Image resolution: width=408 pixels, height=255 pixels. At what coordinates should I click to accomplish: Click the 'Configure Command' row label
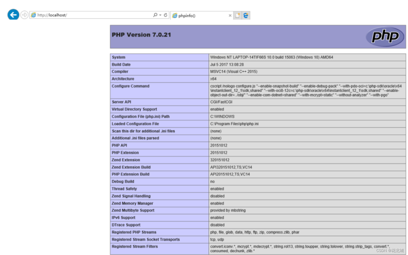coord(130,86)
